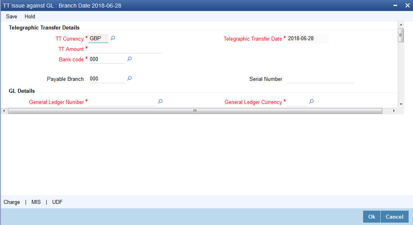Focus the General Ledger Currency field

click(296, 102)
